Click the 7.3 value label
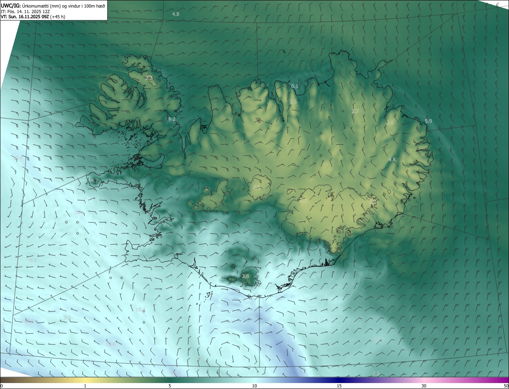This screenshot has height=389, width=509. click(376, 373)
